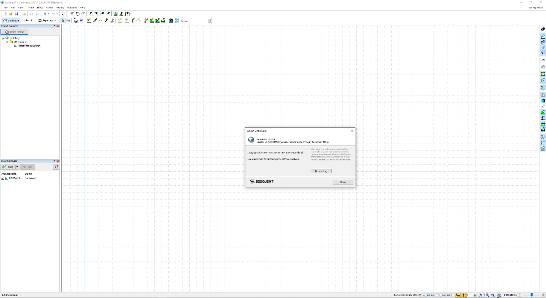This screenshot has width=546, height=298.
Task: Collapse the 2D Geometry tree node
Action: coord(7,42)
